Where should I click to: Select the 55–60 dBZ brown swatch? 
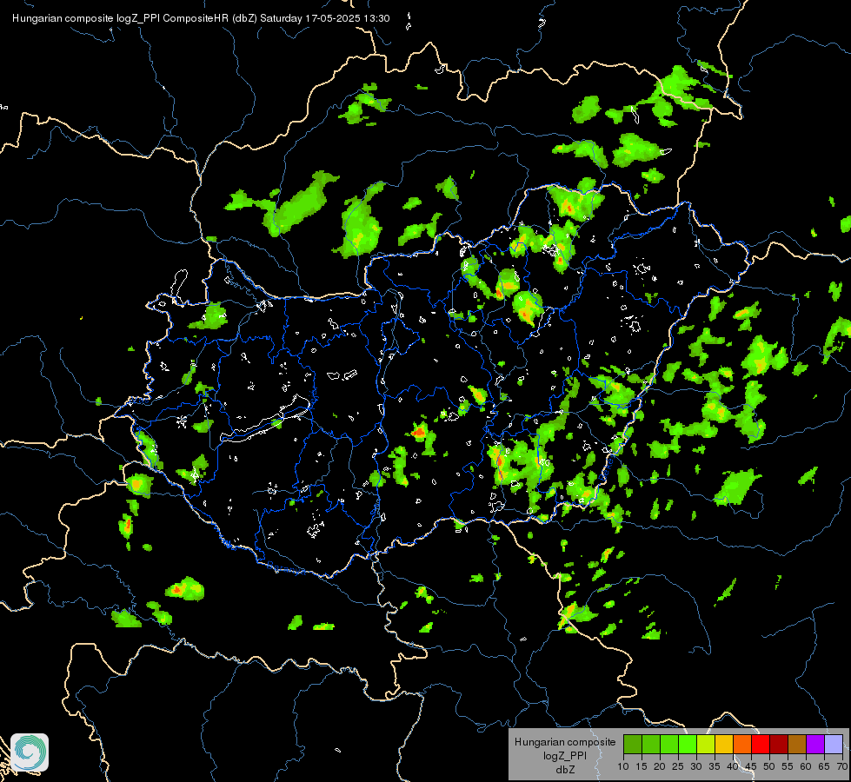pos(797,744)
